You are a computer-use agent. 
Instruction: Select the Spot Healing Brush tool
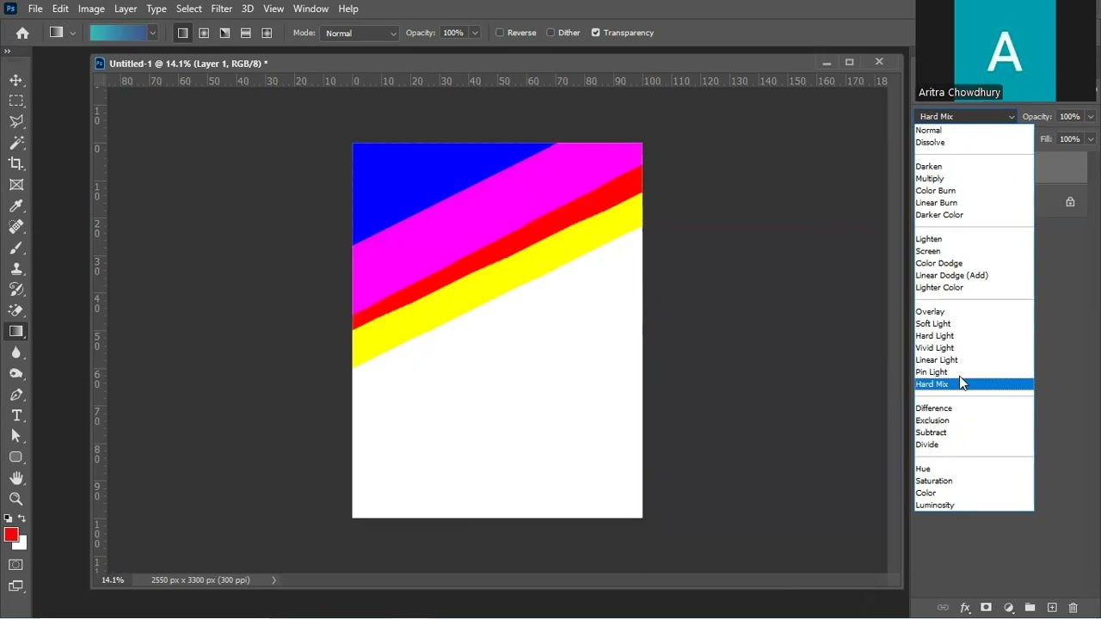16,227
